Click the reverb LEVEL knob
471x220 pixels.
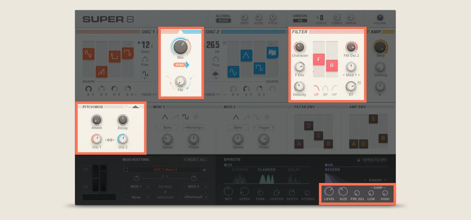tap(329, 191)
